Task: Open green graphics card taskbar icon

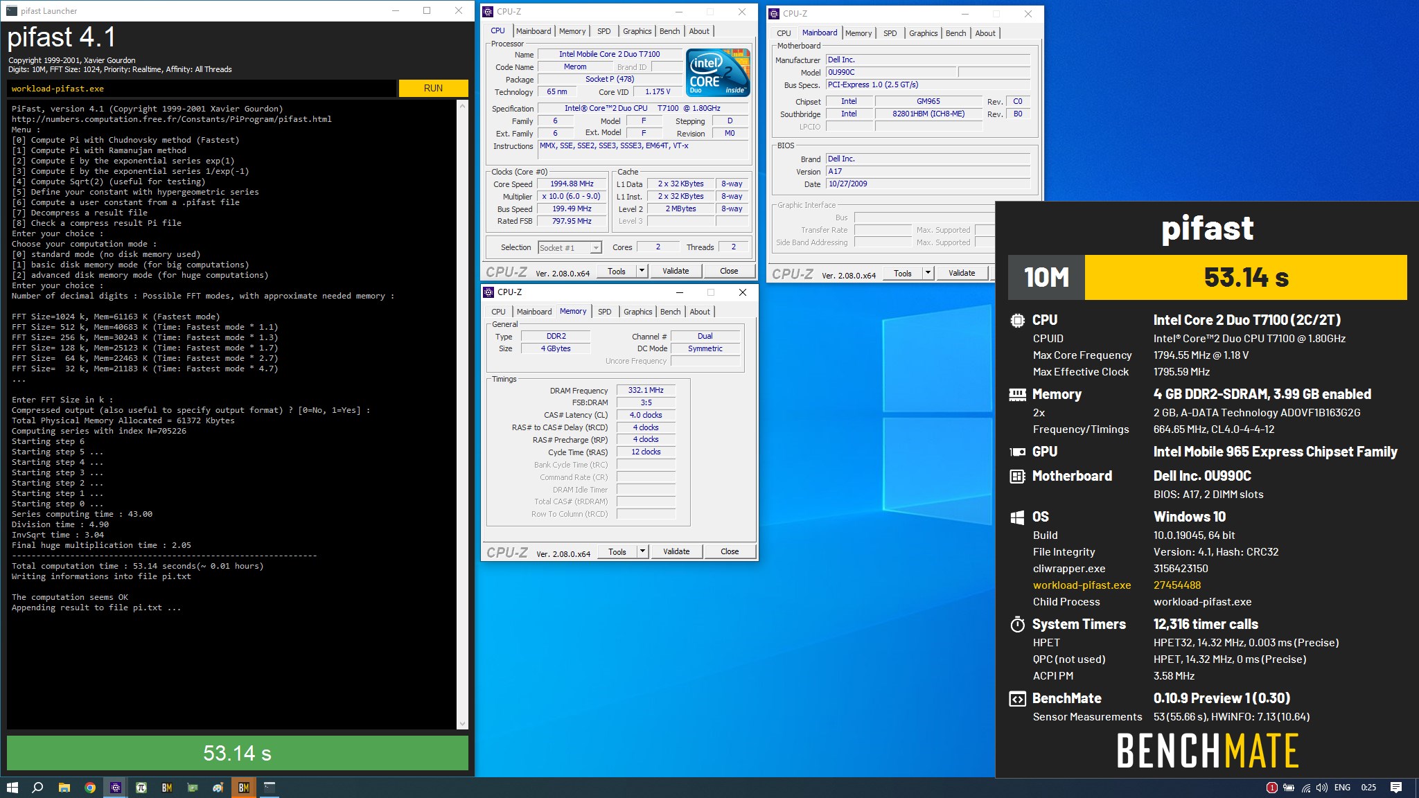Action: point(193,788)
